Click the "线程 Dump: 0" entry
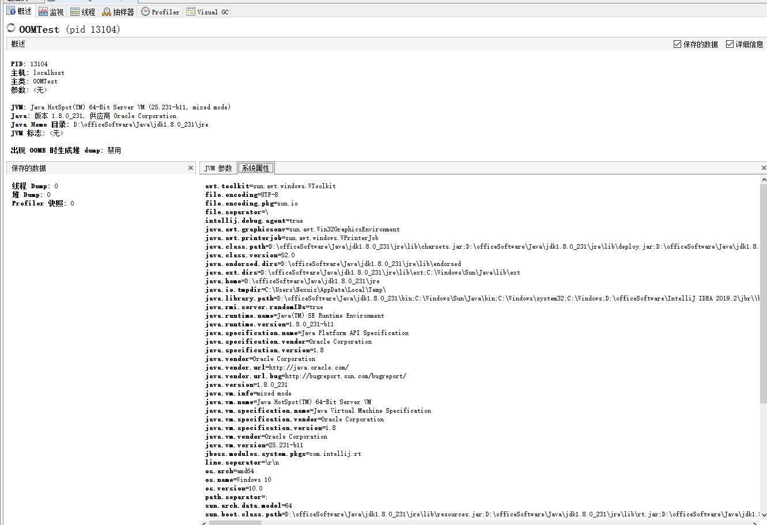 [35, 186]
